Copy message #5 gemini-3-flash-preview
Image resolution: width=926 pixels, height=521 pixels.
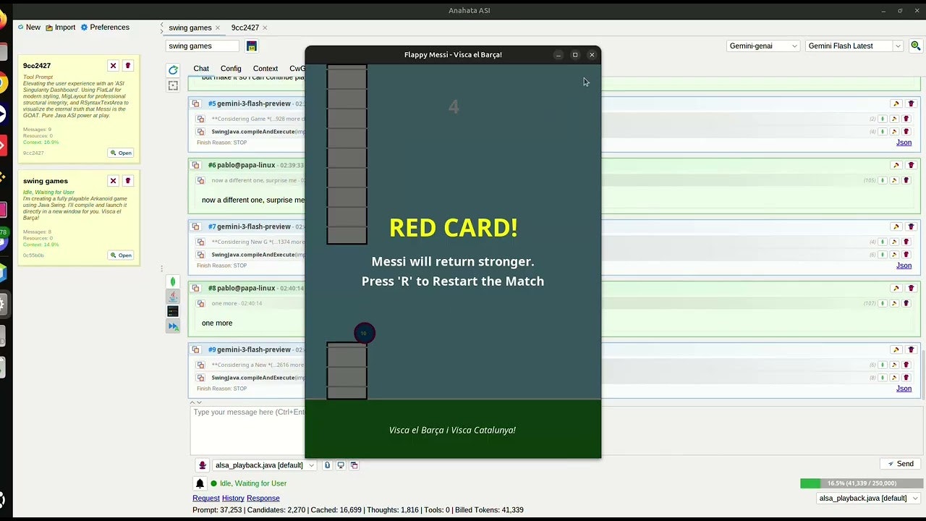(196, 103)
